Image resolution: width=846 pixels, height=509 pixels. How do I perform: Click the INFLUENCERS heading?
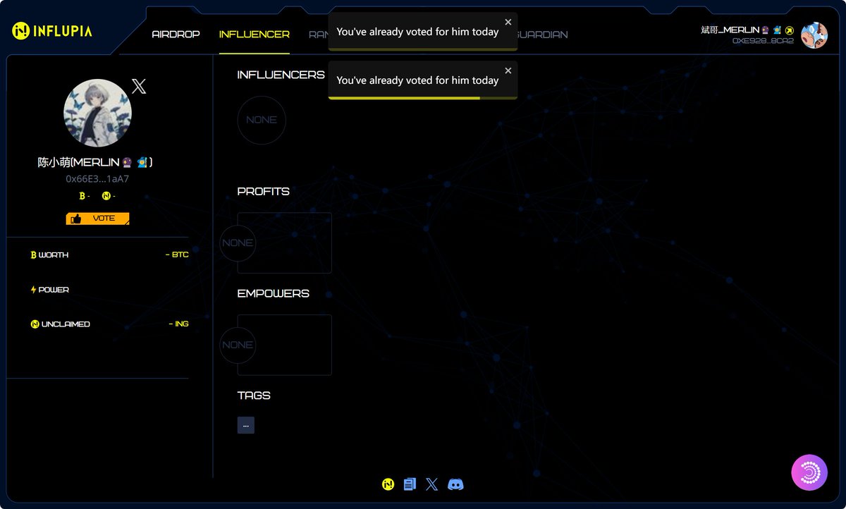coord(281,75)
